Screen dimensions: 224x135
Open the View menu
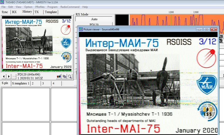[18, 7]
